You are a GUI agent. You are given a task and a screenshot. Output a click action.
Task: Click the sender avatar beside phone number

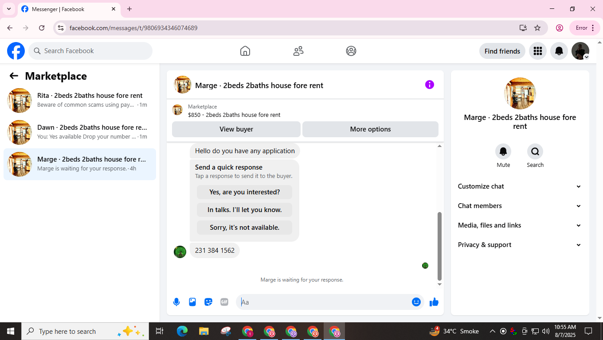(x=180, y=252)
